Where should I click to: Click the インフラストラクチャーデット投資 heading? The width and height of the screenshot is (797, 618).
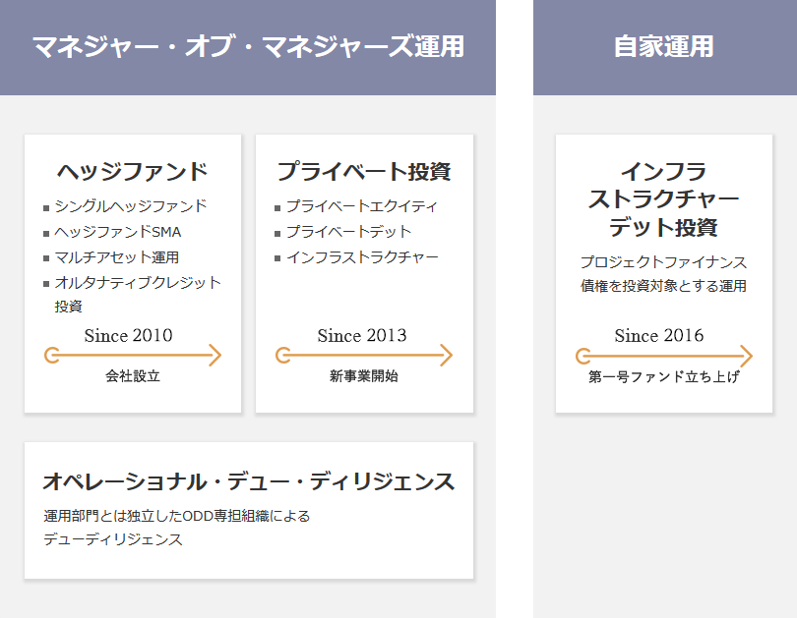tap(664, 199)
